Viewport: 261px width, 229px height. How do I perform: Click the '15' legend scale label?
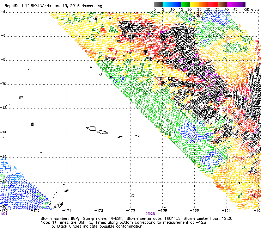coord(181,10)
